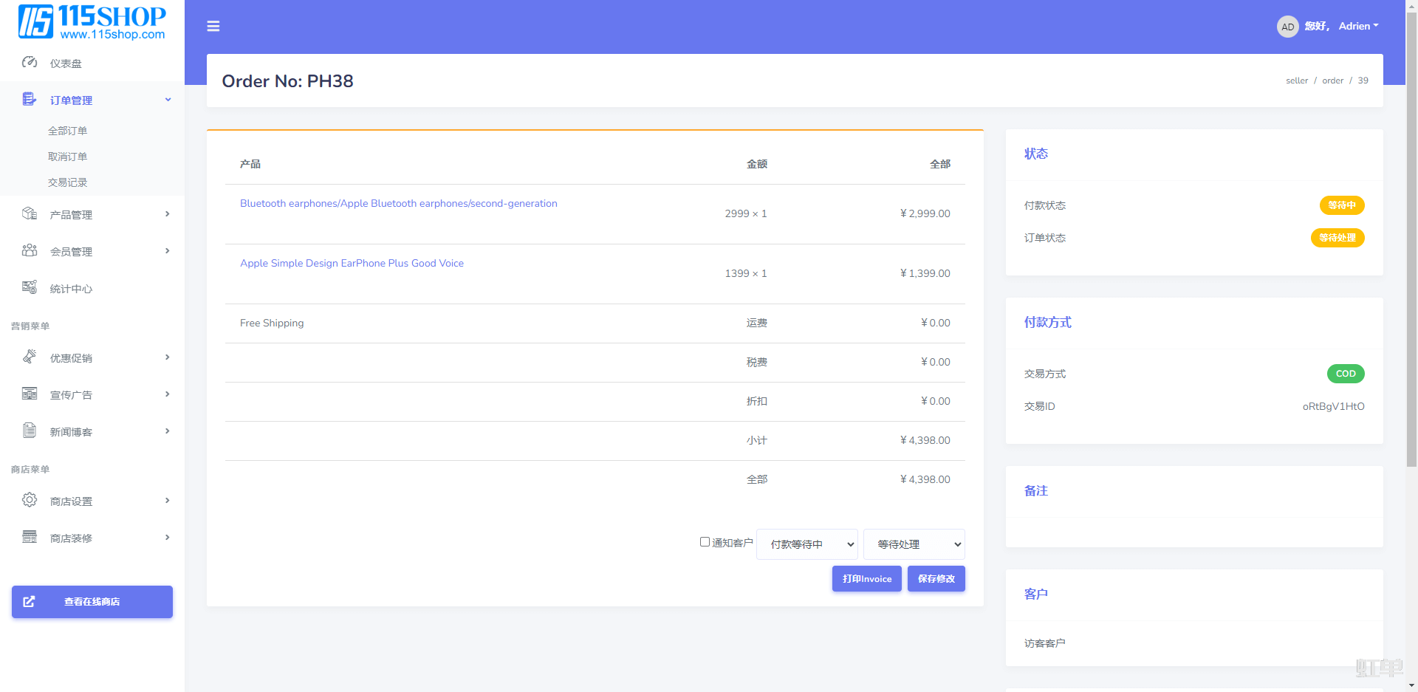Screen dimensions: 1418x692
Task: Expand the 优惠促销 submenu arrow
Action: pos(168,357)
